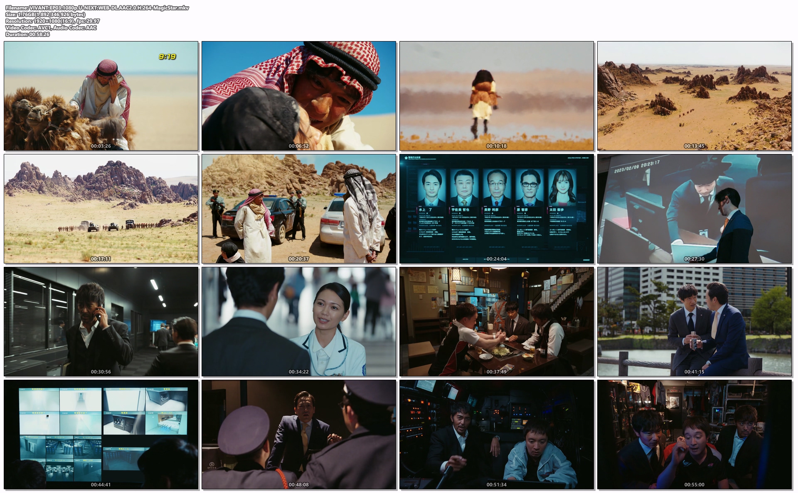Click the Filename text line in header
This screenshot has height=493, width=798.
click(97, 8)
